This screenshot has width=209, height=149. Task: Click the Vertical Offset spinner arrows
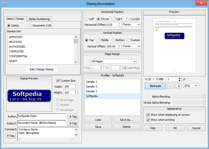click(x=119, y=46)
